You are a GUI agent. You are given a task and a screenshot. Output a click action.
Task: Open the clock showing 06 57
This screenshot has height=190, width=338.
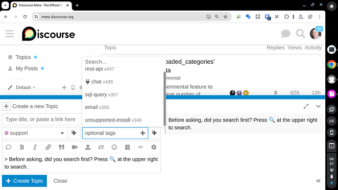[x=332, y=161]
